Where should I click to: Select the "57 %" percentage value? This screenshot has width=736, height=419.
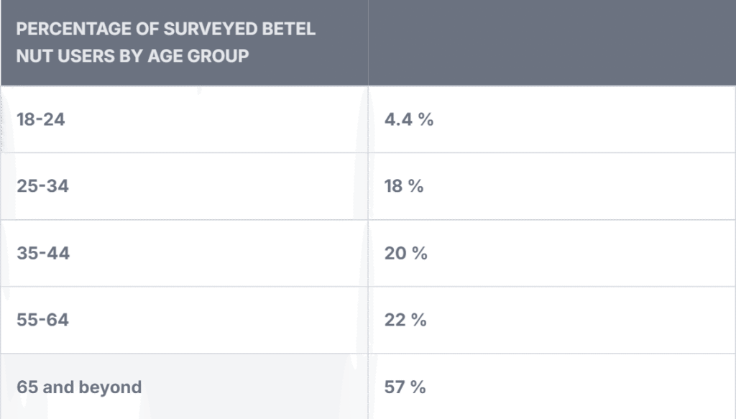405,387
